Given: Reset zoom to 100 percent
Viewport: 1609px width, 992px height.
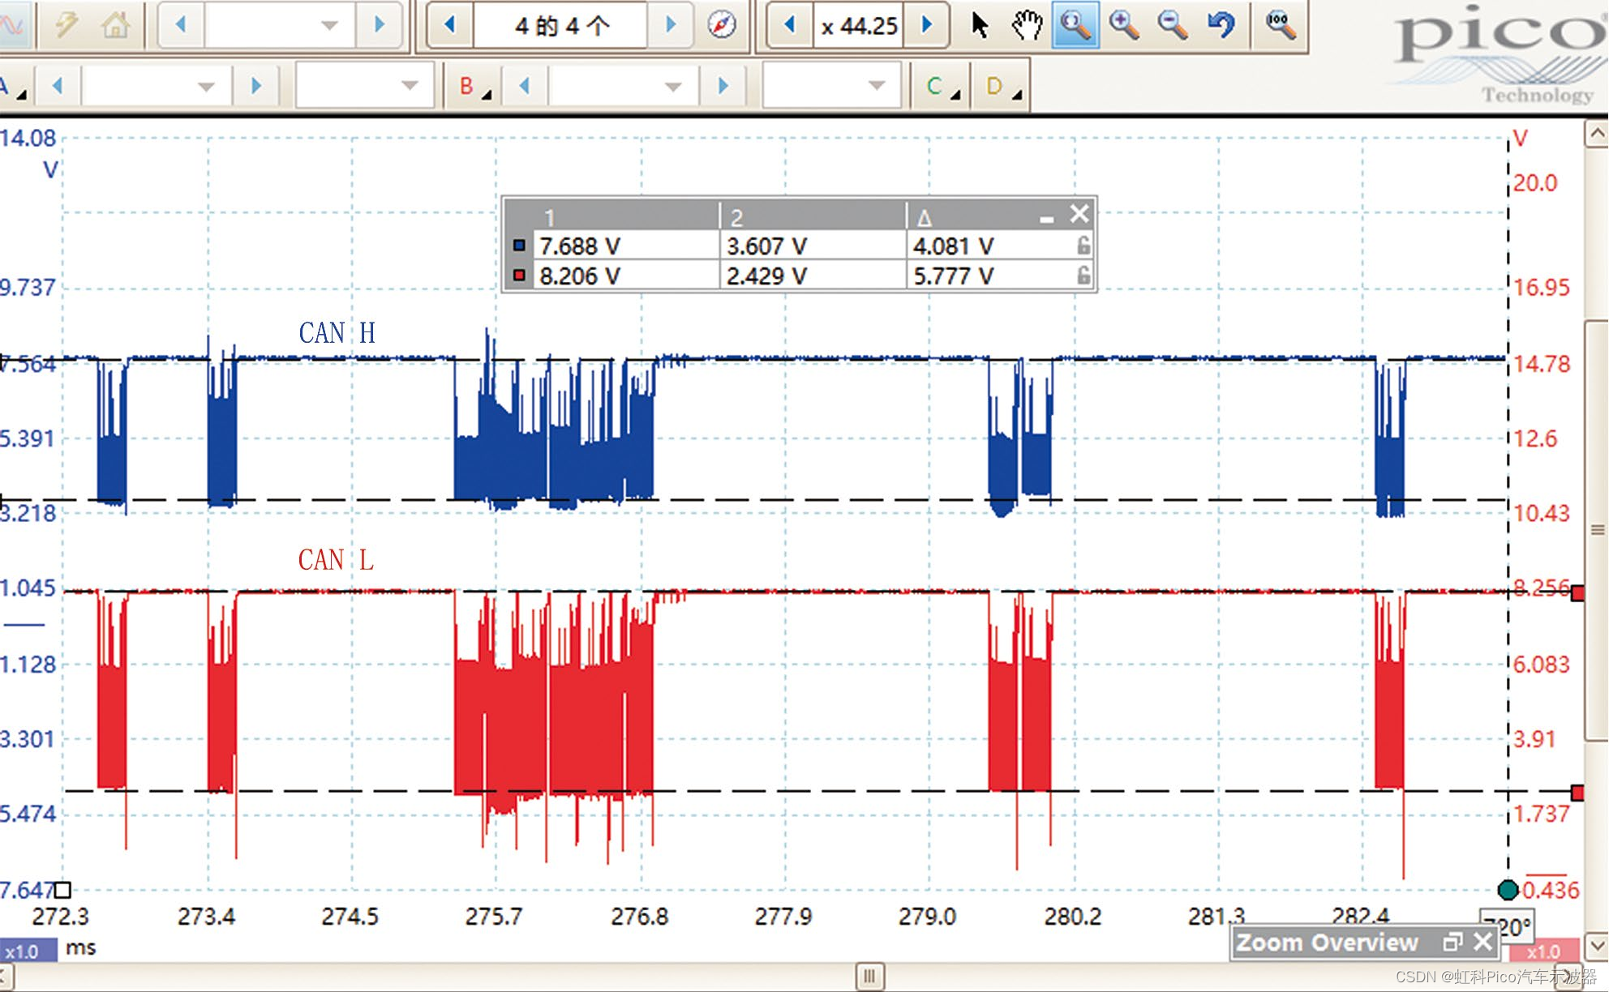Looking at the screenshot, I should [1280, 25].
